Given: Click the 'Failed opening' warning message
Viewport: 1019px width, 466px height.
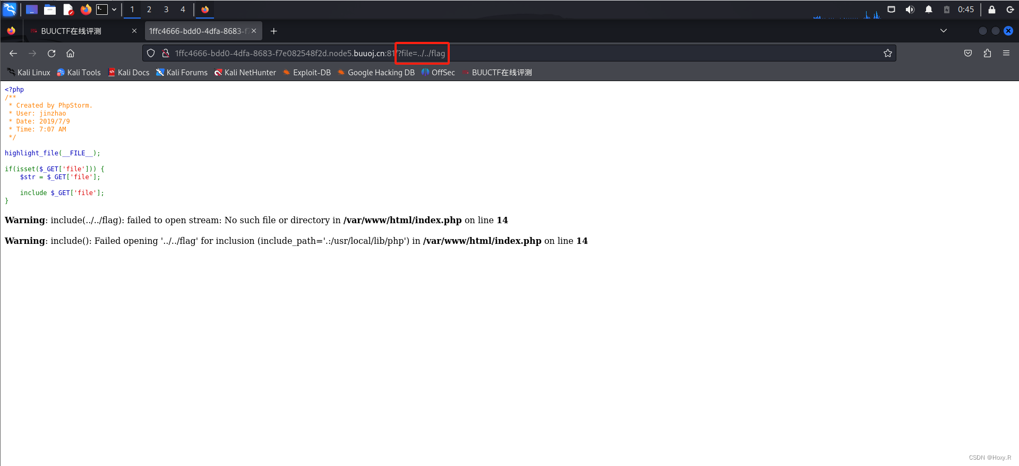Looking at the screenshot, I should pos(296,241).
